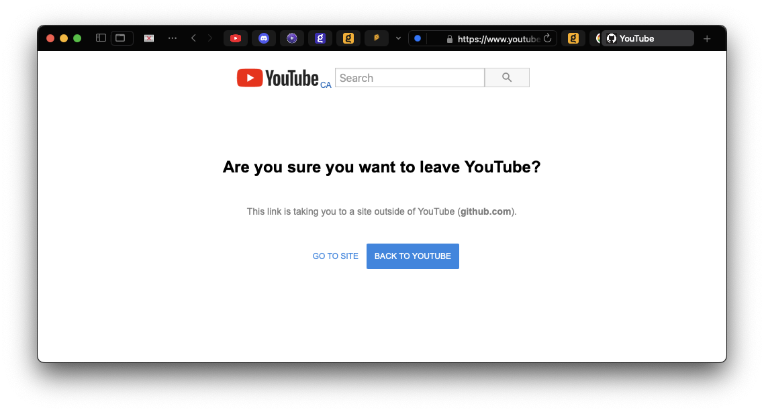
Task: Open the YouTube logo home link
Action: click(x=278, y=78)
